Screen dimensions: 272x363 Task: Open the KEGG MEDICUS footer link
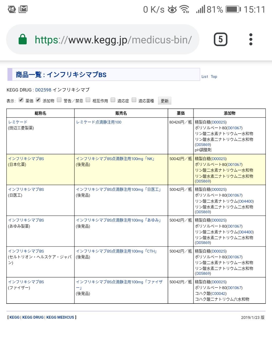tap(60, 317)
